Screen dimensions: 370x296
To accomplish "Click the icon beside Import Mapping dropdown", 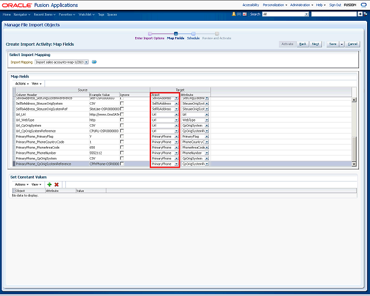I will [94, 62].
